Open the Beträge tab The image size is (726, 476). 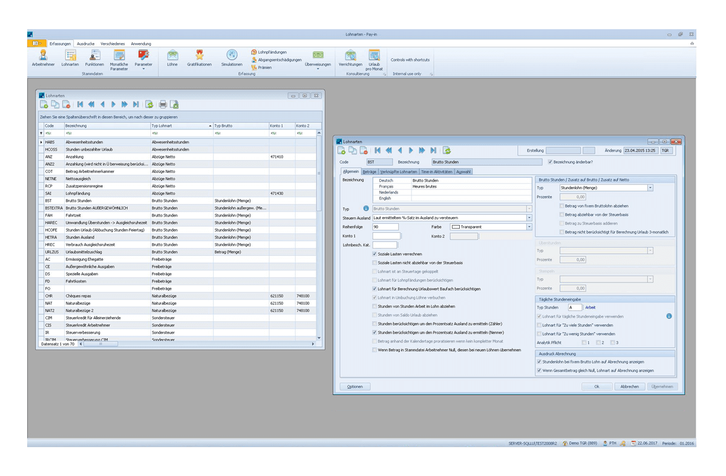pyautogui.click(x=369, y=172)
